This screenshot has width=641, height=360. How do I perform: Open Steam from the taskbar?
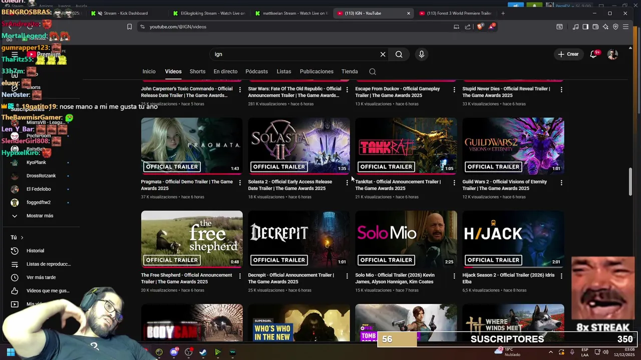pyautogui.click(x=203, y=352)
